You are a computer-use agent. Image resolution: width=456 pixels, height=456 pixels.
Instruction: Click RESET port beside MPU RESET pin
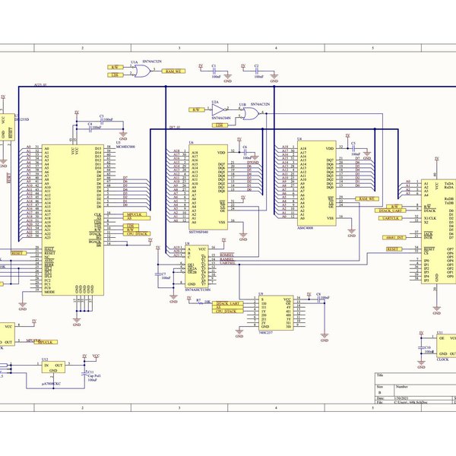pos(18,253)
